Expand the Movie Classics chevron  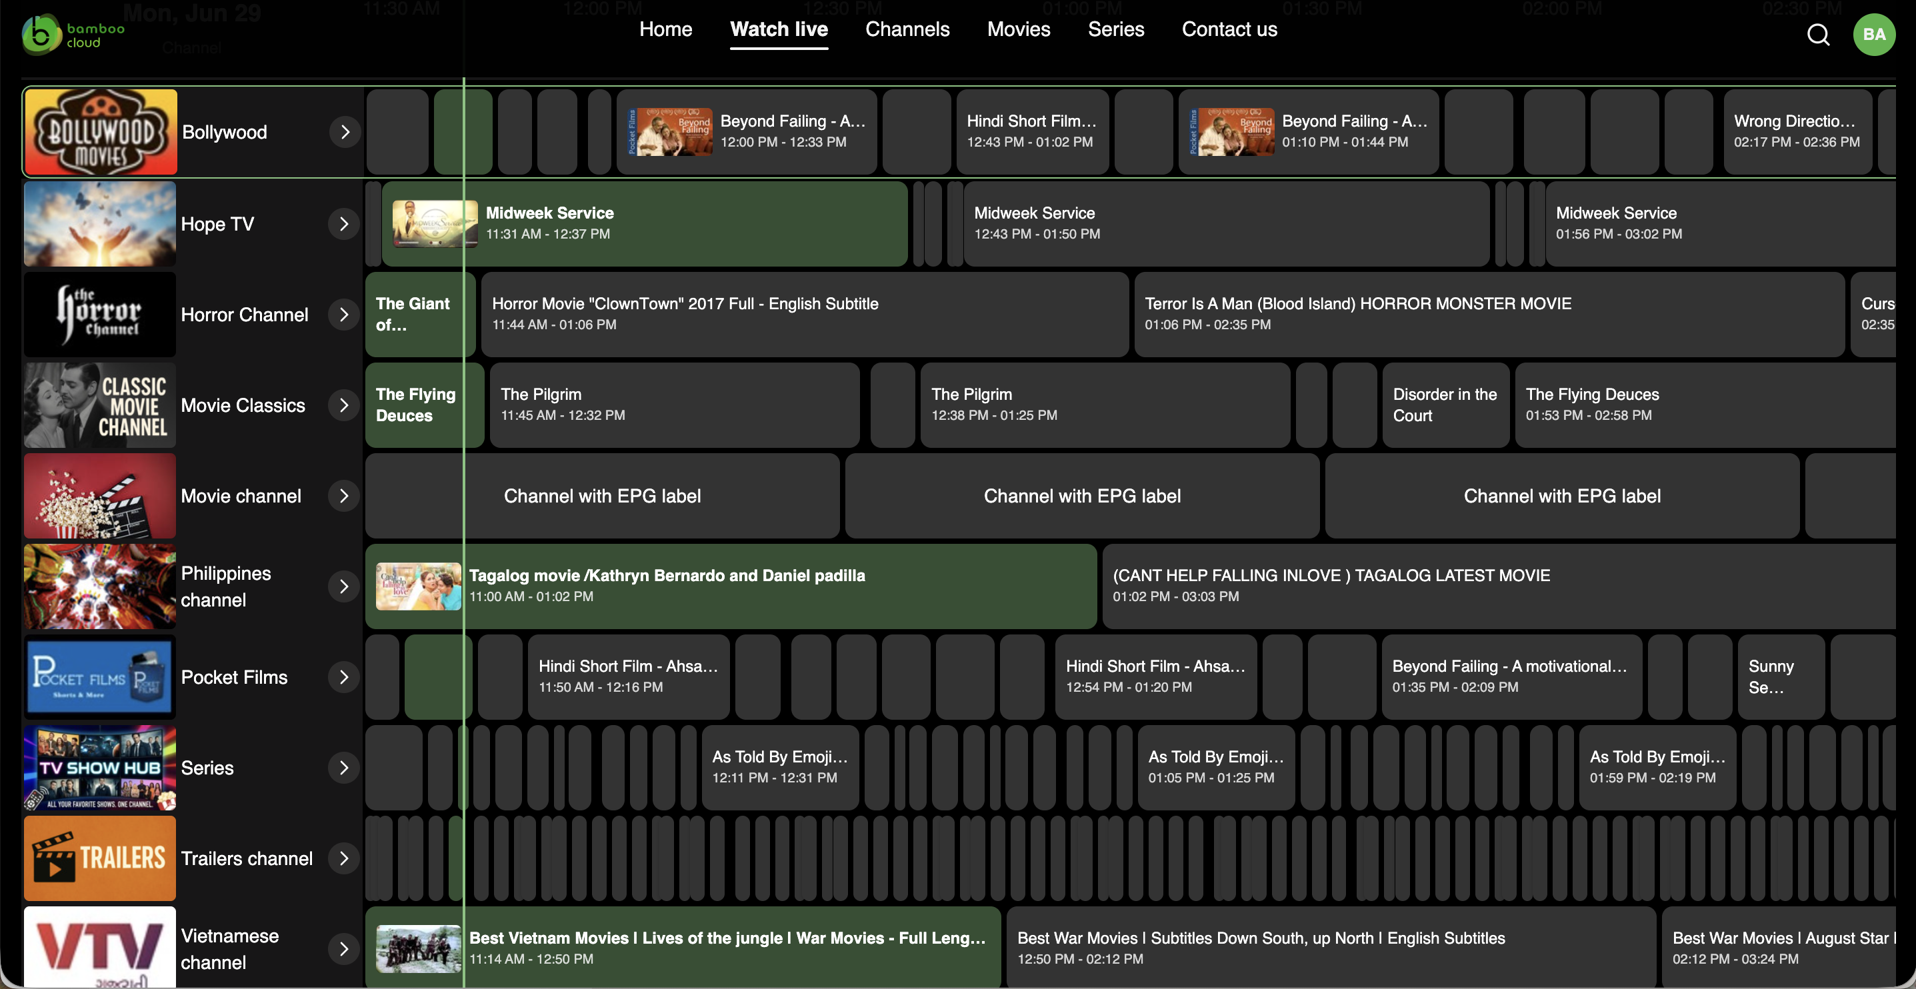pos(343,405)
